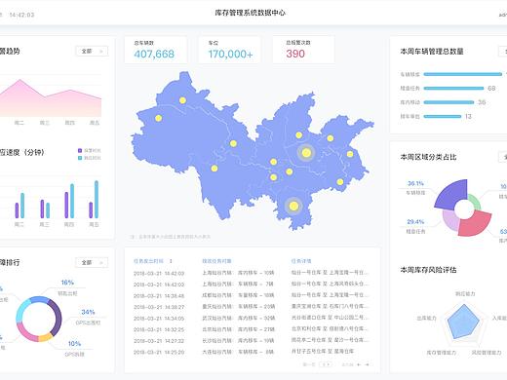The width and height of the screenshot is (507, 380).
Task: Click the 170,000+ parking spaces card
Action: (x=229, y=50)
